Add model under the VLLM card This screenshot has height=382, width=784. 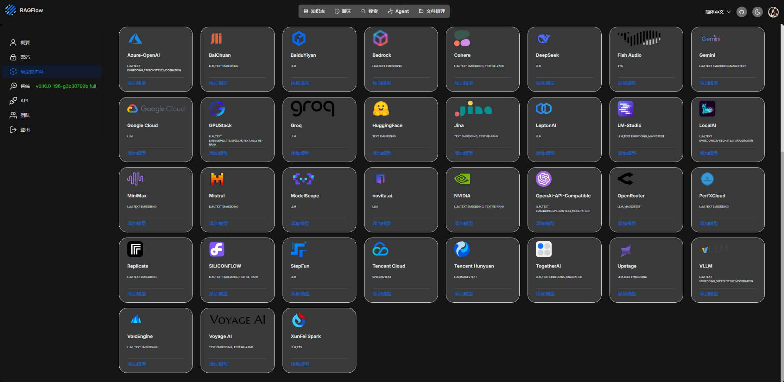coord(708,294)
